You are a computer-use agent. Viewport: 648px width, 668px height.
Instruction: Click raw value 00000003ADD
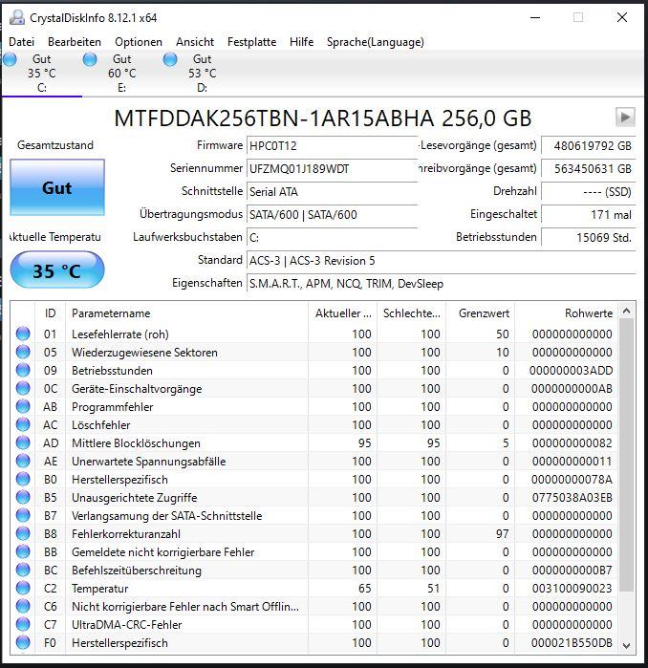click(x=571, y=371)
